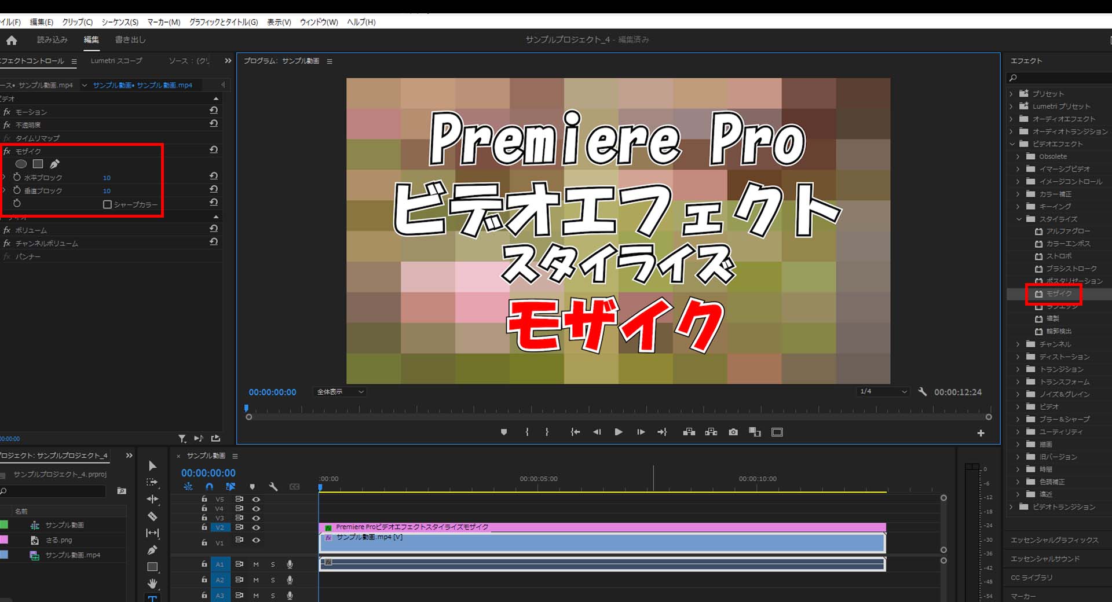Select the rectangle mask tool under モザイク

pyautogui.click(x=38, y=164)
